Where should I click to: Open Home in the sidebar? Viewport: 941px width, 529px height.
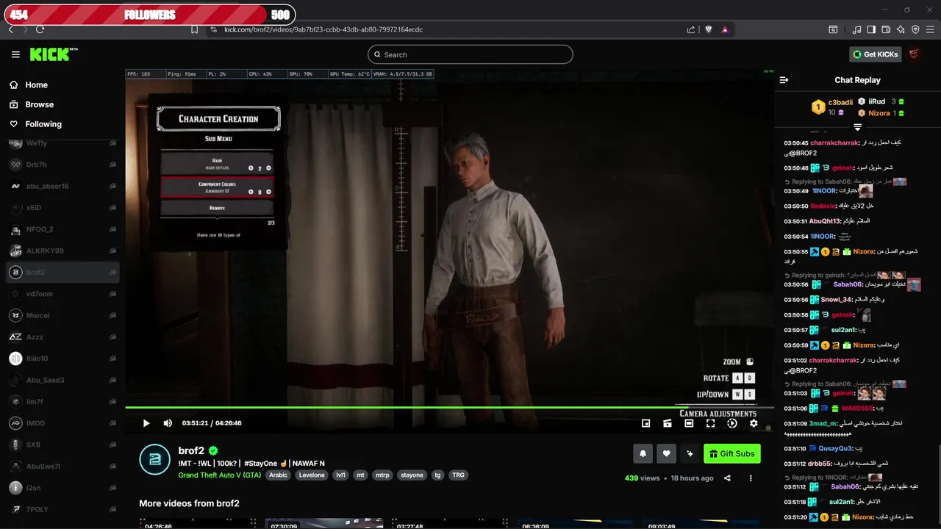pyautogui.click(x=36, y=85)
